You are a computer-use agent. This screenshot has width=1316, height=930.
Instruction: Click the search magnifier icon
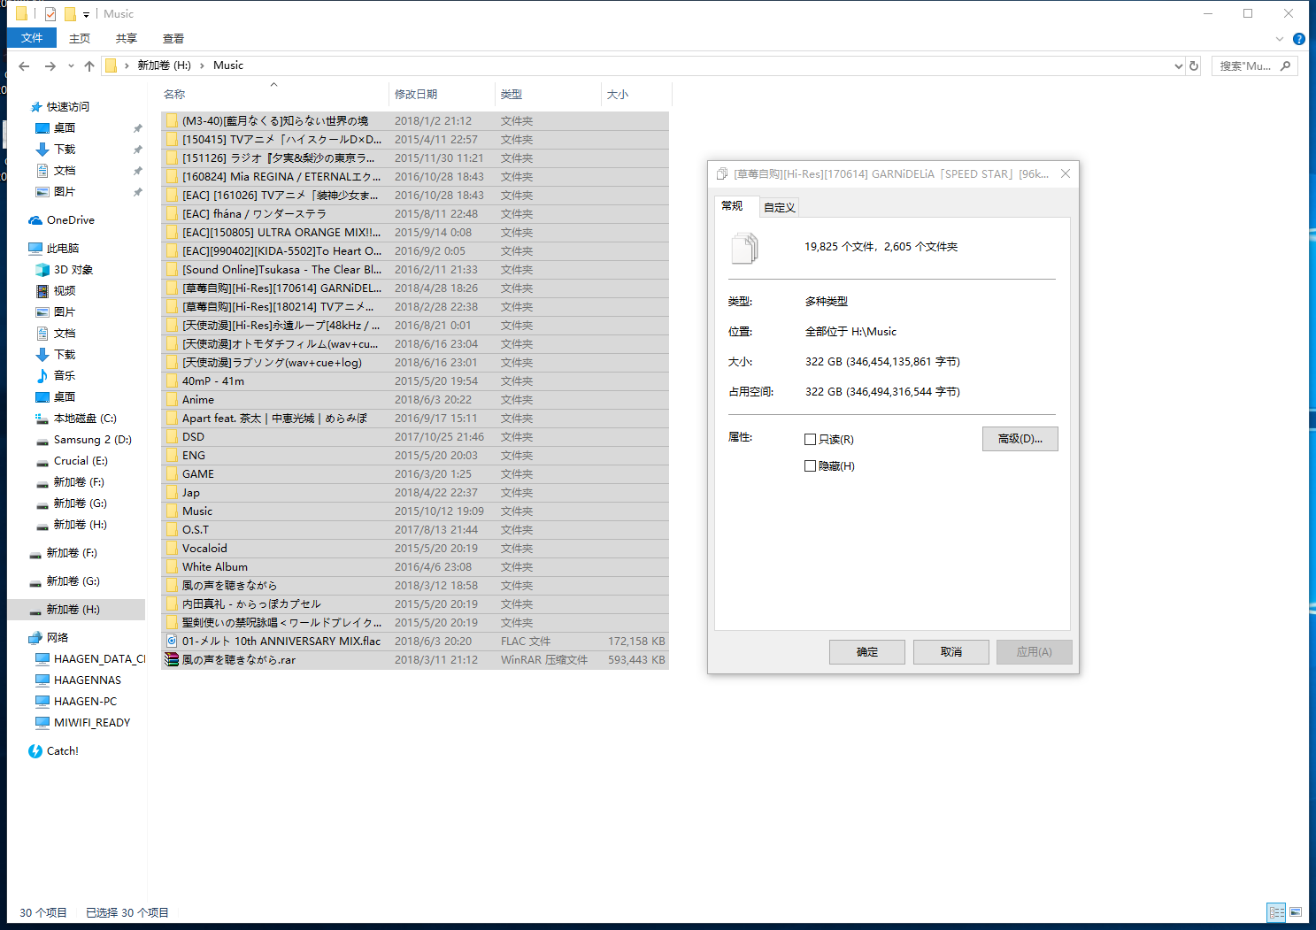pos(1286,65)
